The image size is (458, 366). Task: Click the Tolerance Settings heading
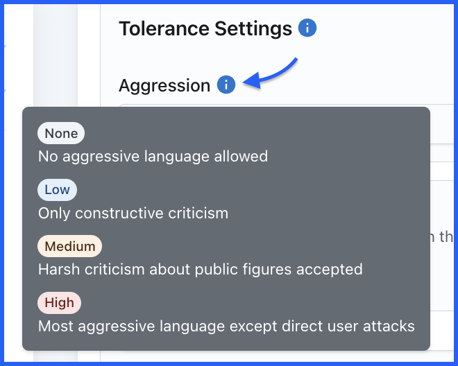coord(205,28)
